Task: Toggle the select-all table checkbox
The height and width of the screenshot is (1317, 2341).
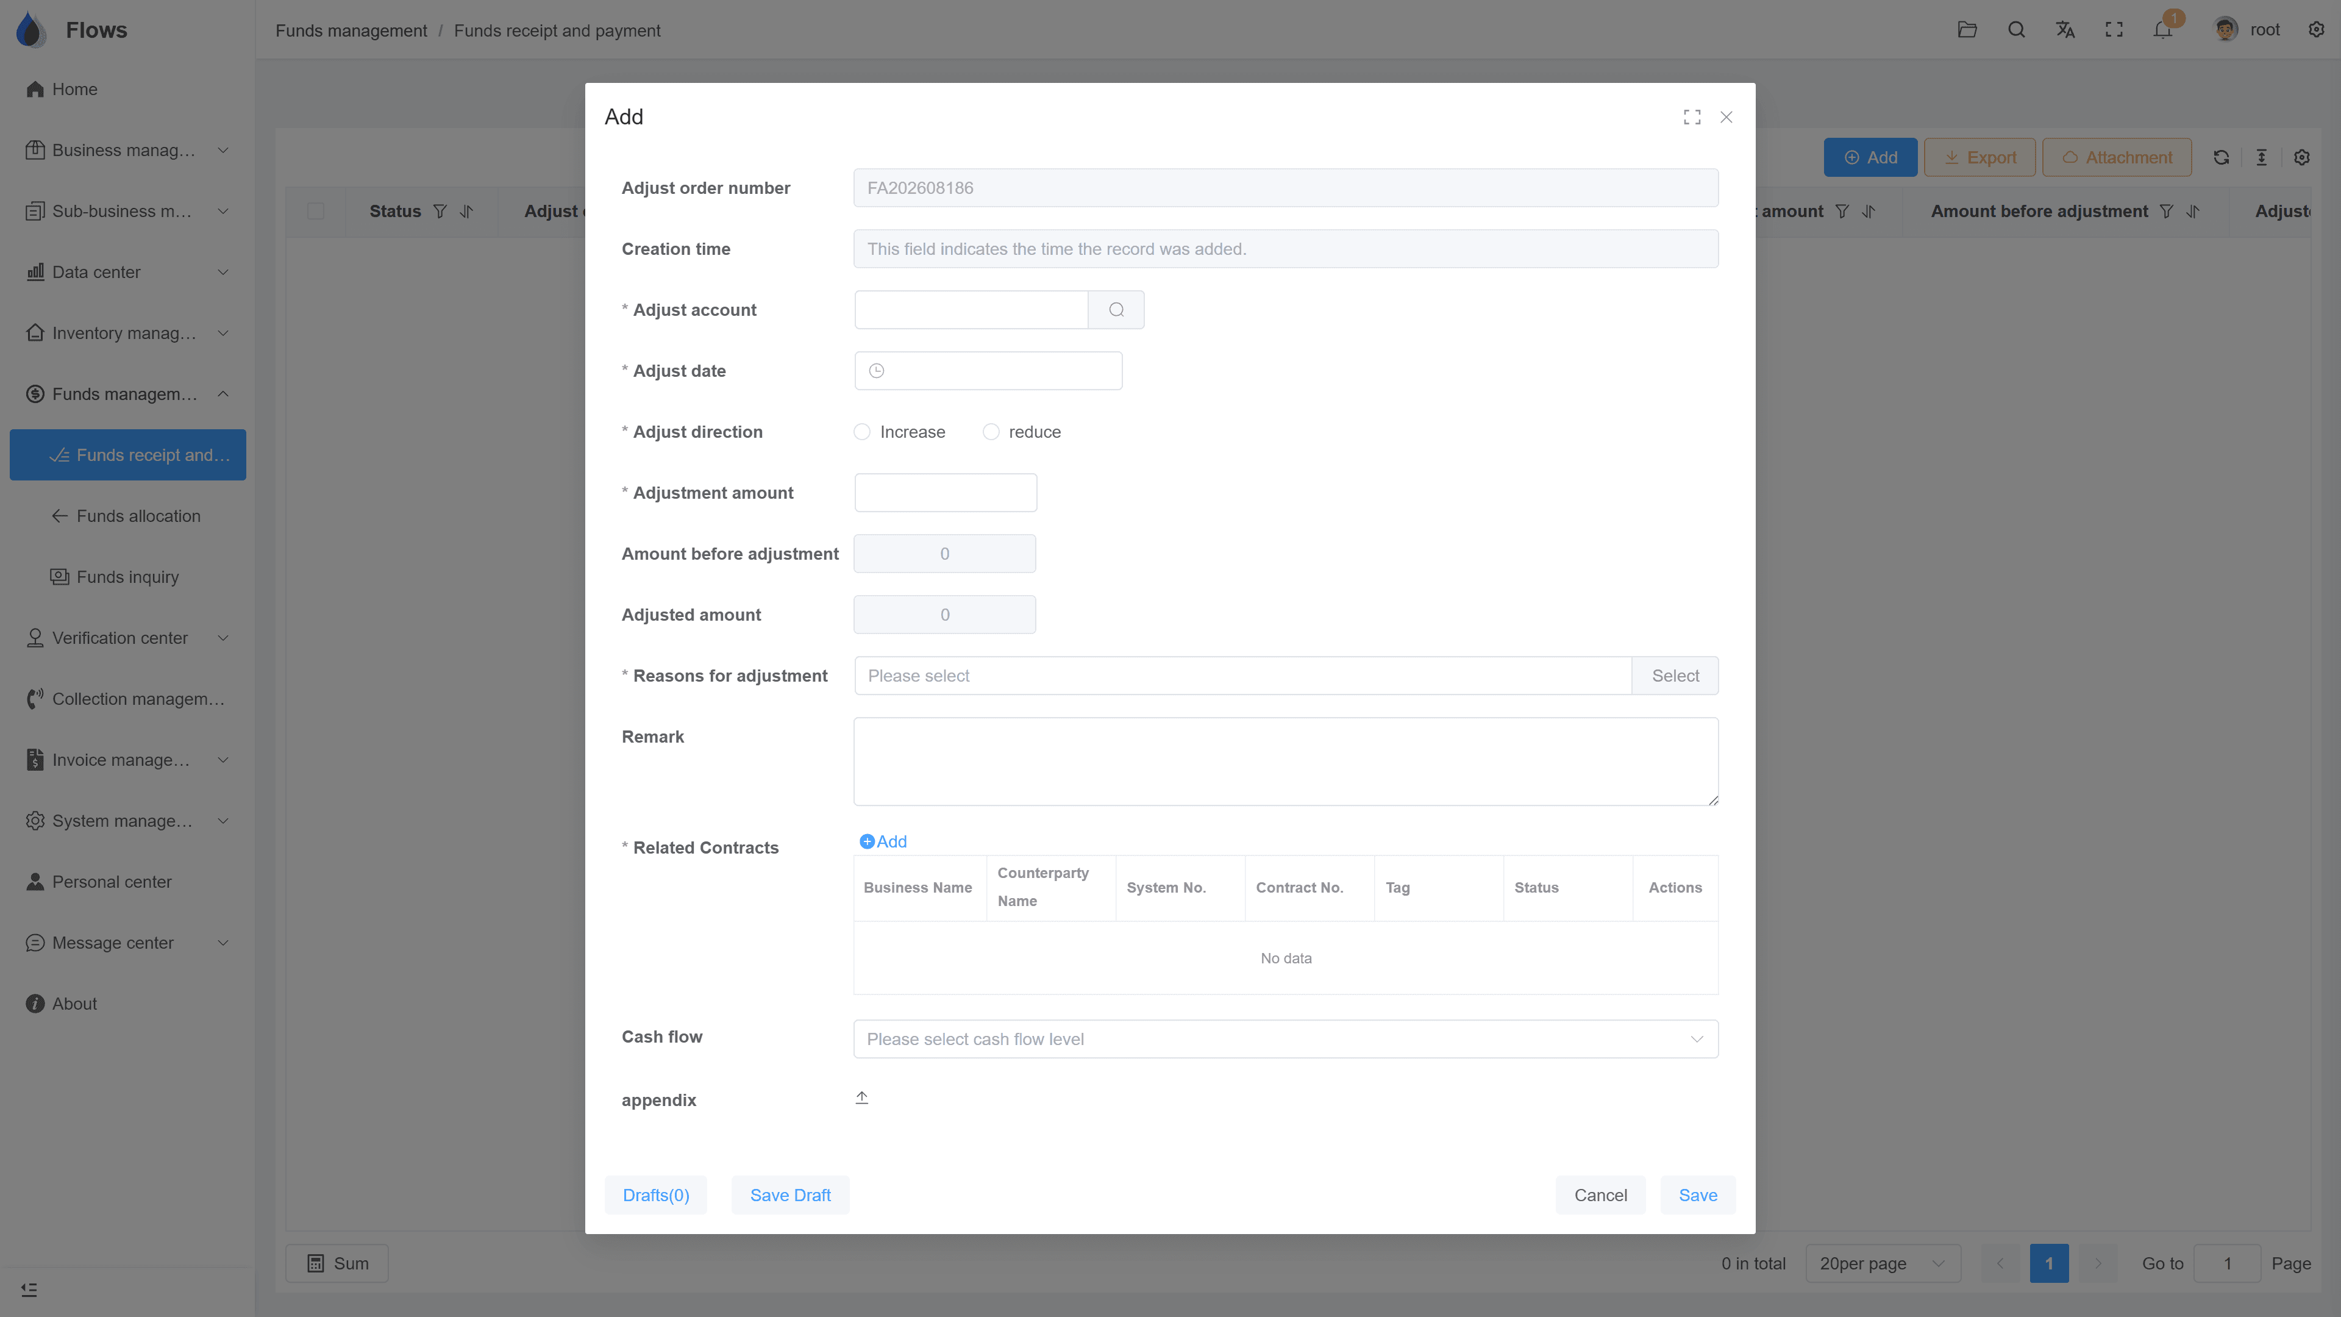Action: tap(315, 211)
